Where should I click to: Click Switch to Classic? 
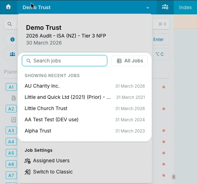click(x=49, y=172)
